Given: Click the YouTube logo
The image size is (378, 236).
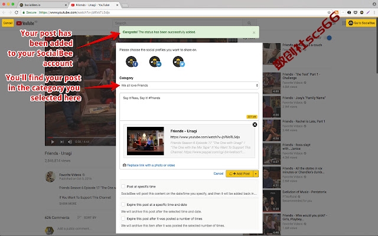Looking at the screenshot, I should pos(25,23).
